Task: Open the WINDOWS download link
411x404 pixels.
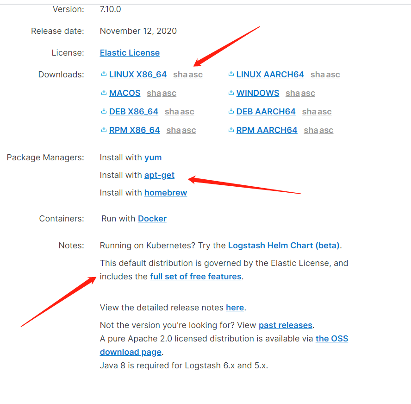Action: pos(257,93)
